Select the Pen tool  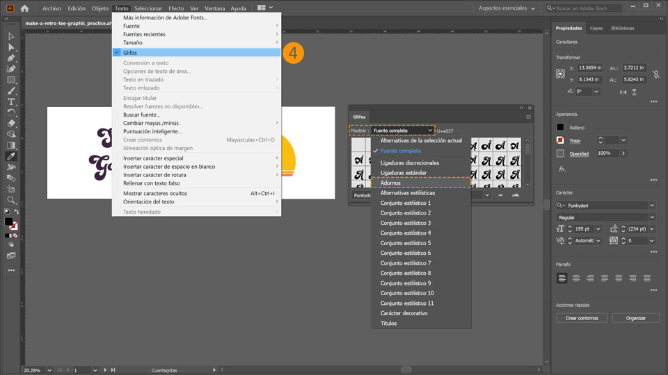click(x=11, y=58)
